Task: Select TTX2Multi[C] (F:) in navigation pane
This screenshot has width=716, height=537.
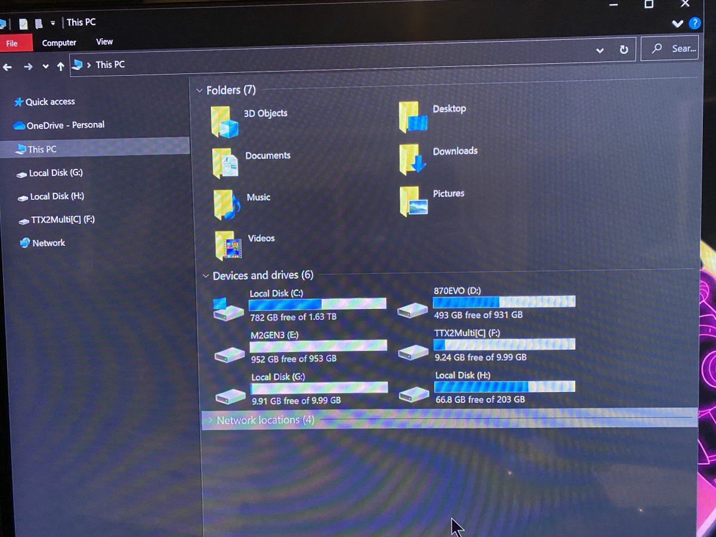Action: coord(63,220)
